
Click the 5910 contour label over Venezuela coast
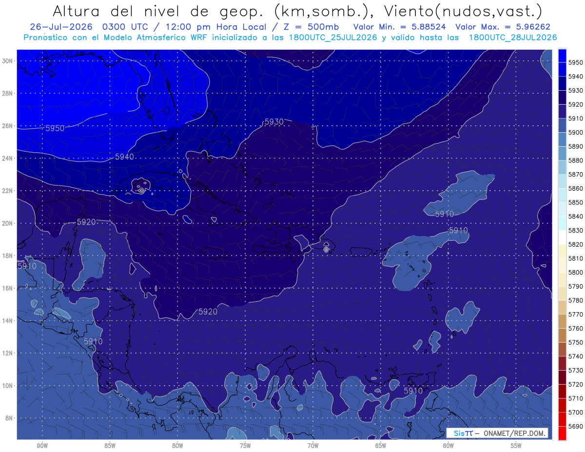coord(413,391)
